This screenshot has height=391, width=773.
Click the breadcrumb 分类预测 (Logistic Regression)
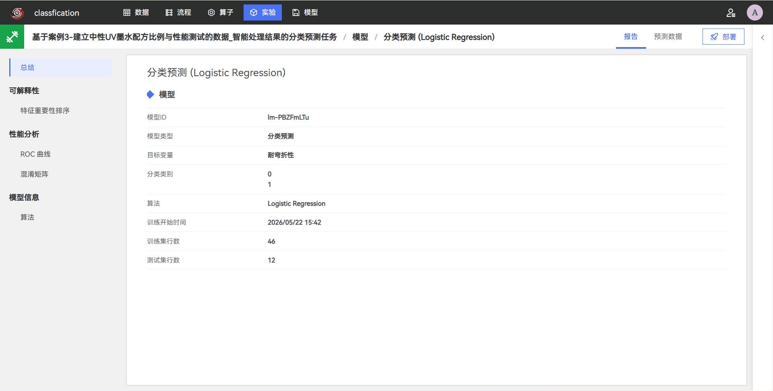click(x=439, y=37)
